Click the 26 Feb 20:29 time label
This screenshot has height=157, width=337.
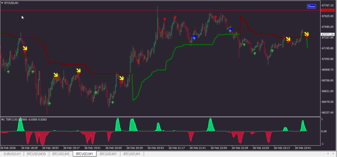[135, 148]
